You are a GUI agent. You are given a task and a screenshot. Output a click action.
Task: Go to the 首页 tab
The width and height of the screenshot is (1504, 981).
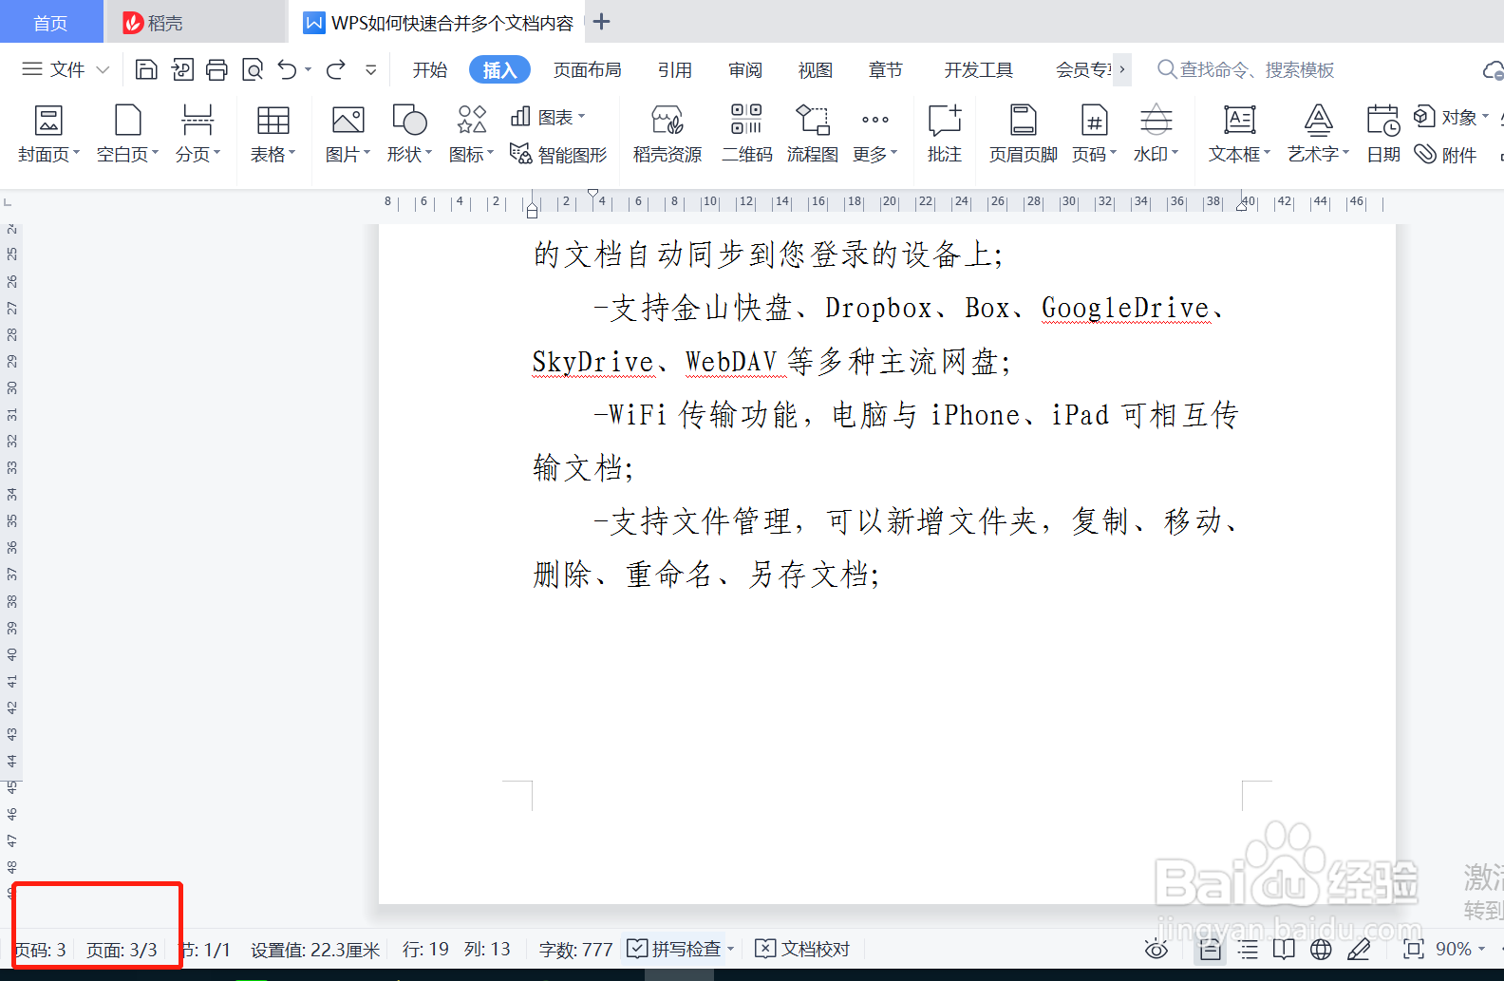51,22
